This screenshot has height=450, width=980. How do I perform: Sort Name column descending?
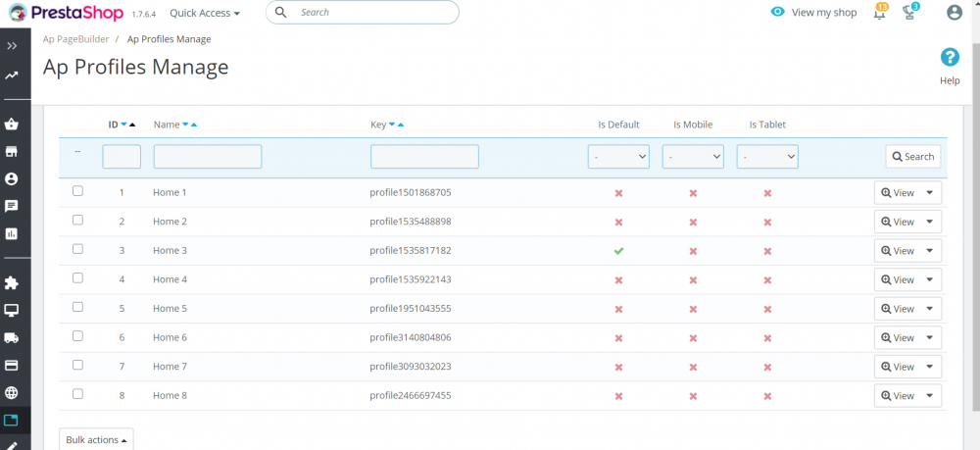click(185, 125)
